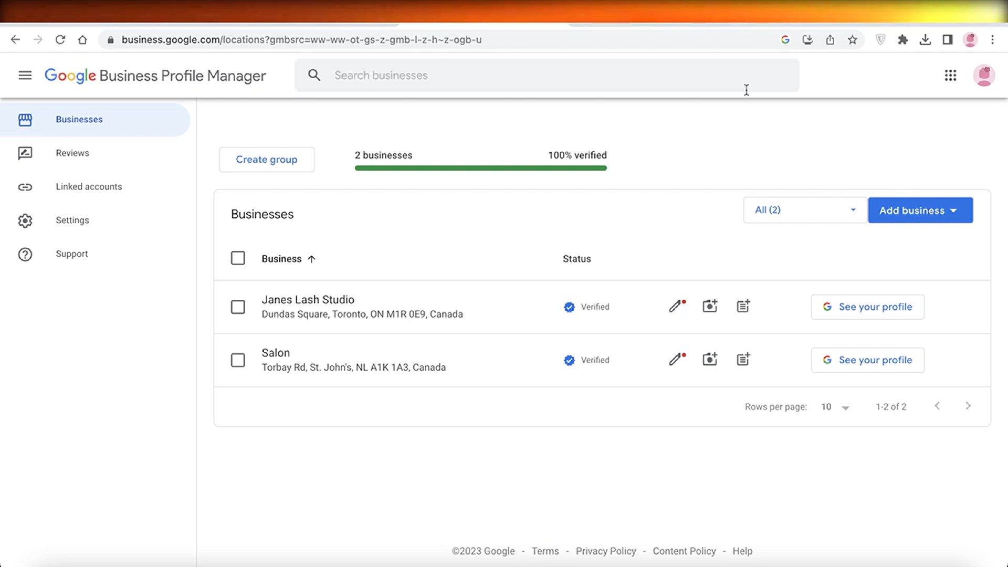Go to previous page of results

click(937, 406)
